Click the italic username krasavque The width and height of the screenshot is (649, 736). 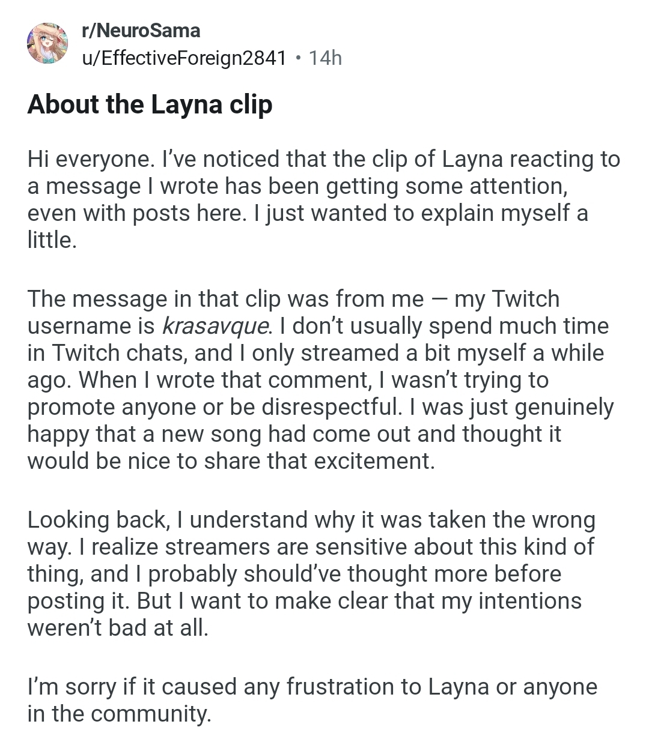tap(215, 326)
